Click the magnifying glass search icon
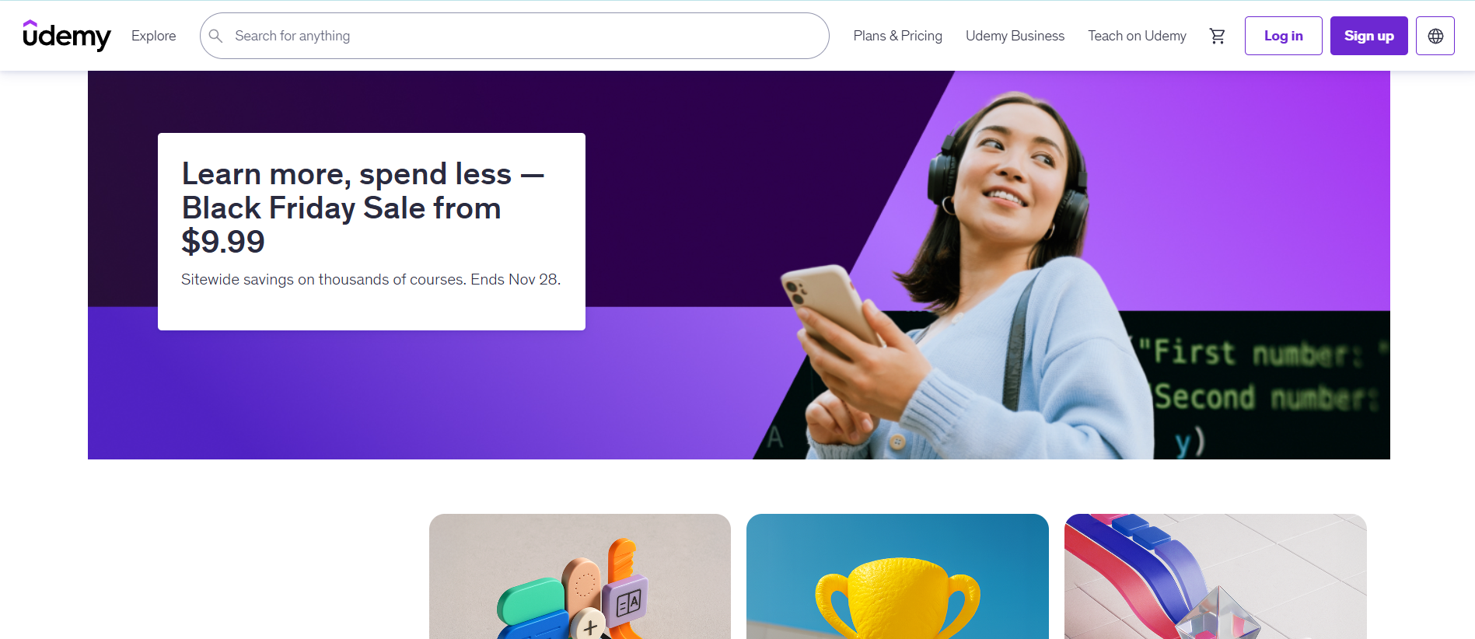Screen dimensions: 1475x639 pyautogui.click(x=216, y=36)
